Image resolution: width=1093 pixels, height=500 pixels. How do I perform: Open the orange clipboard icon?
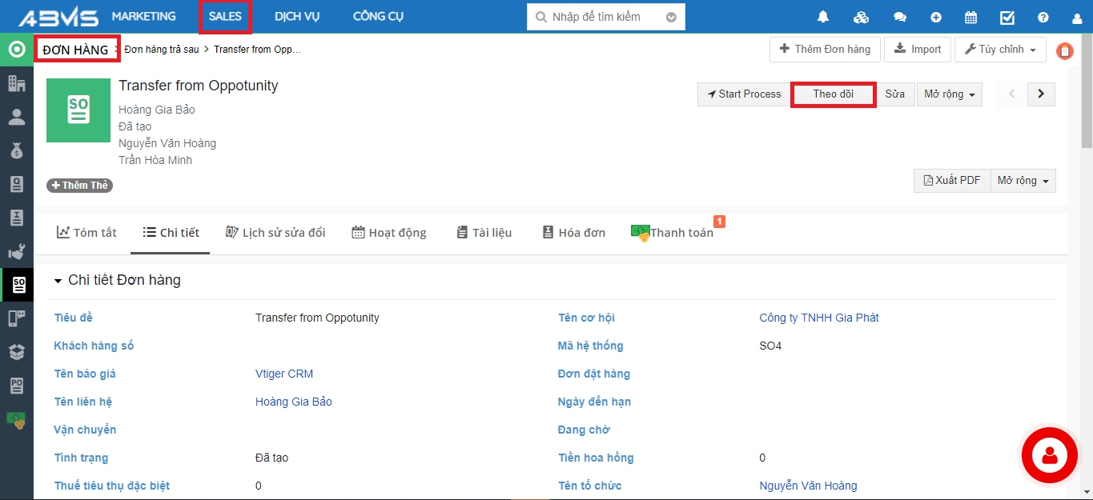tap(1064, 51)
